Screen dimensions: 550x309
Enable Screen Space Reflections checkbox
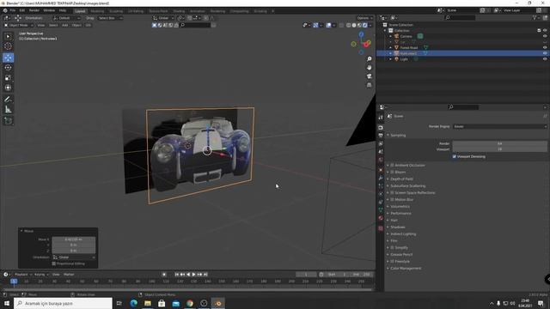[392, 192]
